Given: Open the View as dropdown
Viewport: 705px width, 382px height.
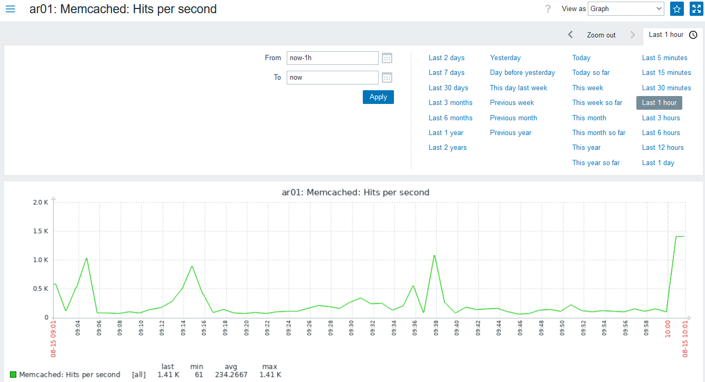Looking at the screenshot, I should [626, 9].
